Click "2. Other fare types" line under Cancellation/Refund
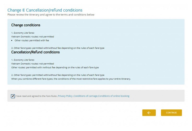 [x=58, y=75]
